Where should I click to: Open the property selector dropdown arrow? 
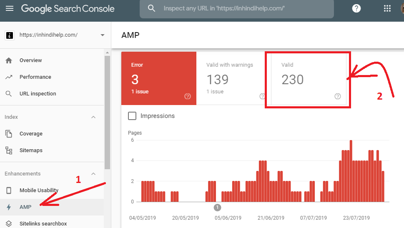(103, 35)
